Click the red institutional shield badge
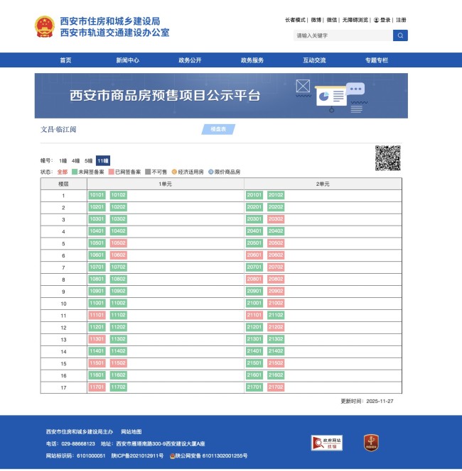 [x=371, y=443]
